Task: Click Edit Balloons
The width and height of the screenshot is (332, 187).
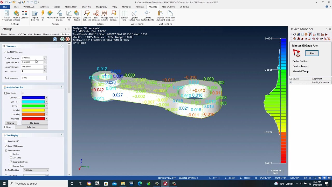Action: pyautogui.click(x=96, y=16)
